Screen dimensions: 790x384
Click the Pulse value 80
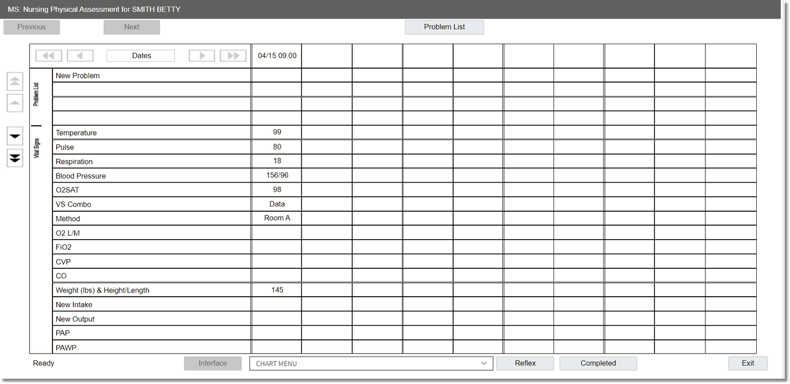277,147
